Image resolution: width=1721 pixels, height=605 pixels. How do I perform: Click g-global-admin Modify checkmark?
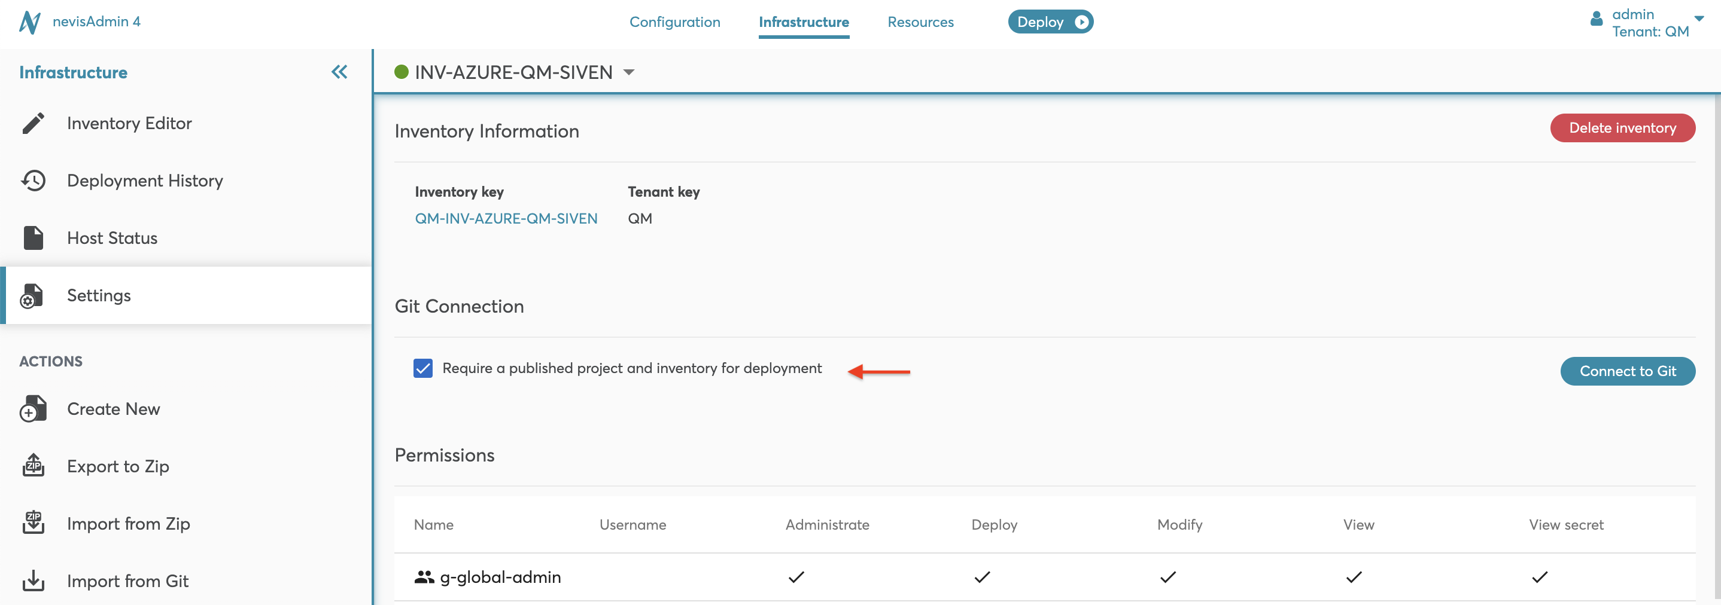pyautogui.click(x=1167, y=577)
